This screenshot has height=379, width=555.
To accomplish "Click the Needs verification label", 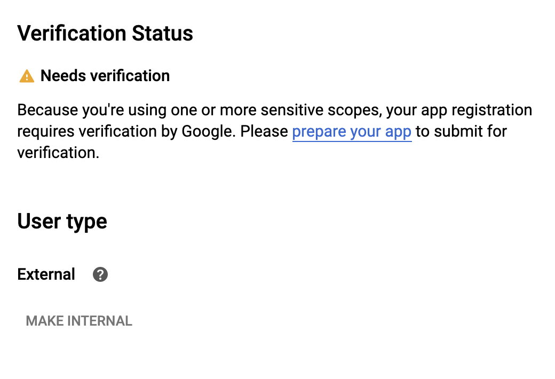I will pyautogui.click(x=105, y=76).
